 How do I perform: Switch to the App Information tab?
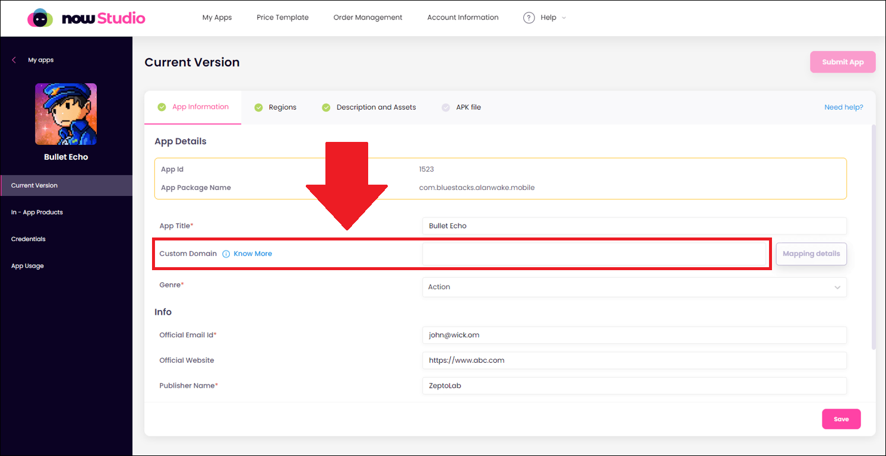coord(193,107)
